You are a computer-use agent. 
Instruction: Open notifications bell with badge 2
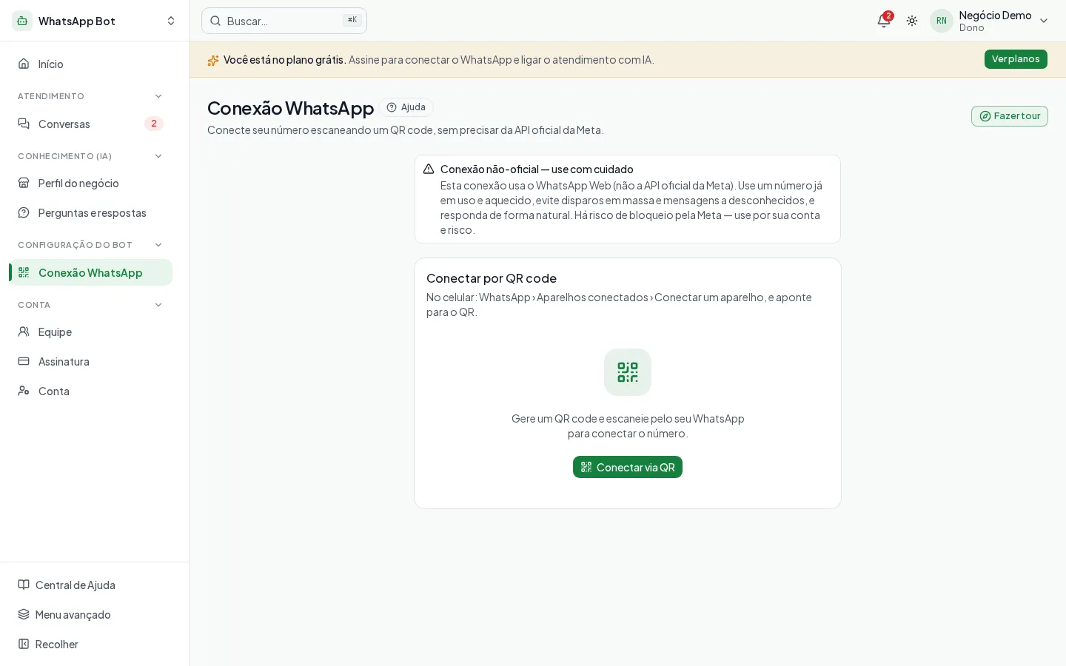(884, 20)
